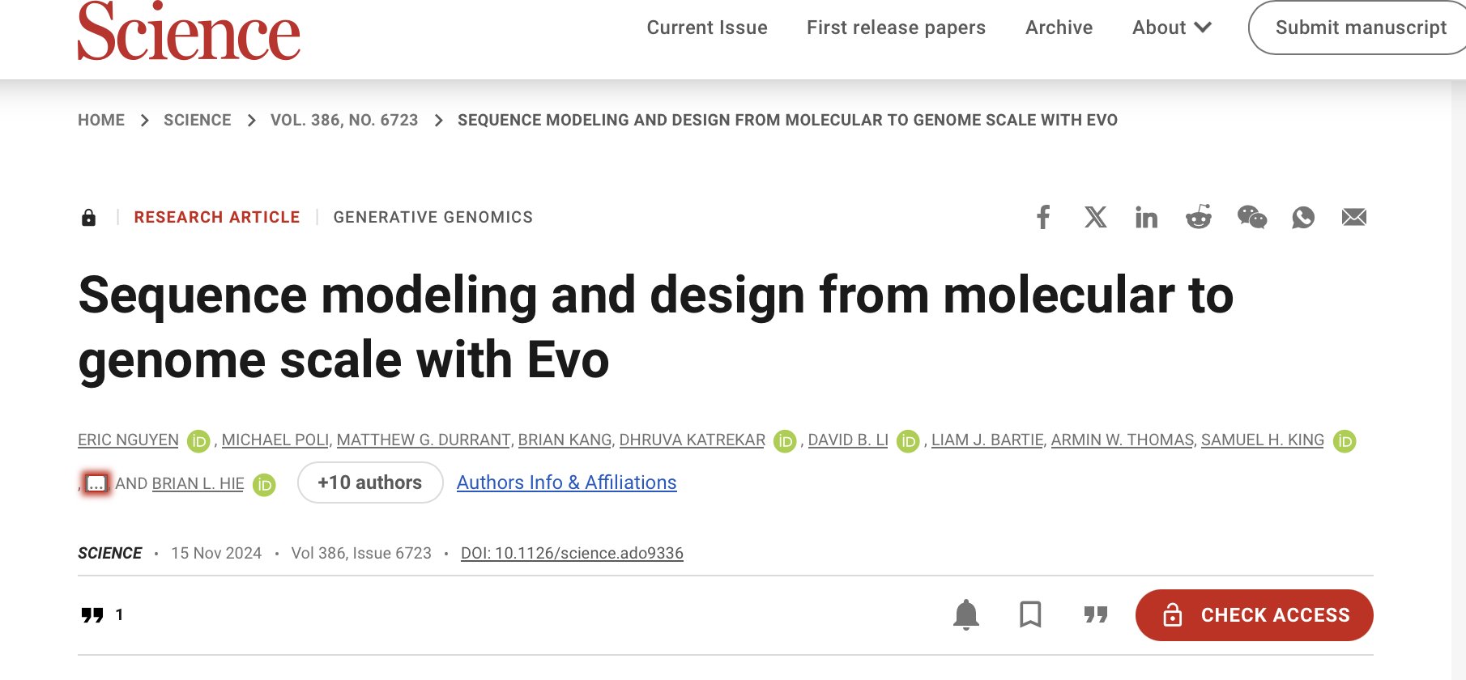
Task: Click the Submit manuscript button
Action: [x=1361, y=28]
